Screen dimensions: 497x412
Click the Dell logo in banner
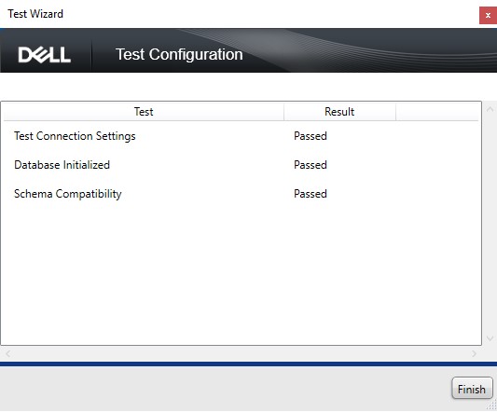[x=45, y=55]
